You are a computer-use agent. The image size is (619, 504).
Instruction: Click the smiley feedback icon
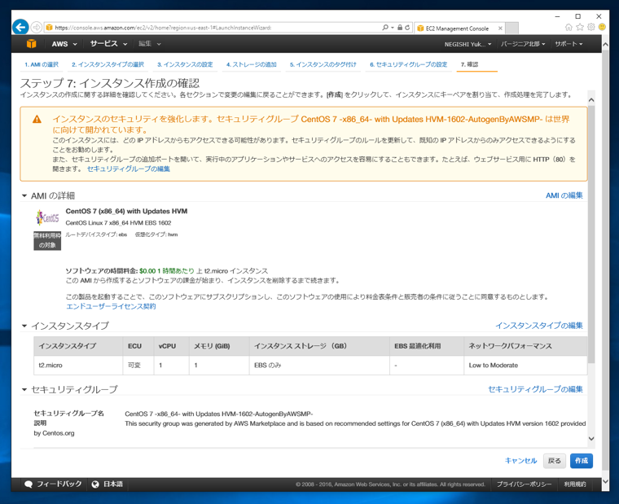[x=602, y=27]
